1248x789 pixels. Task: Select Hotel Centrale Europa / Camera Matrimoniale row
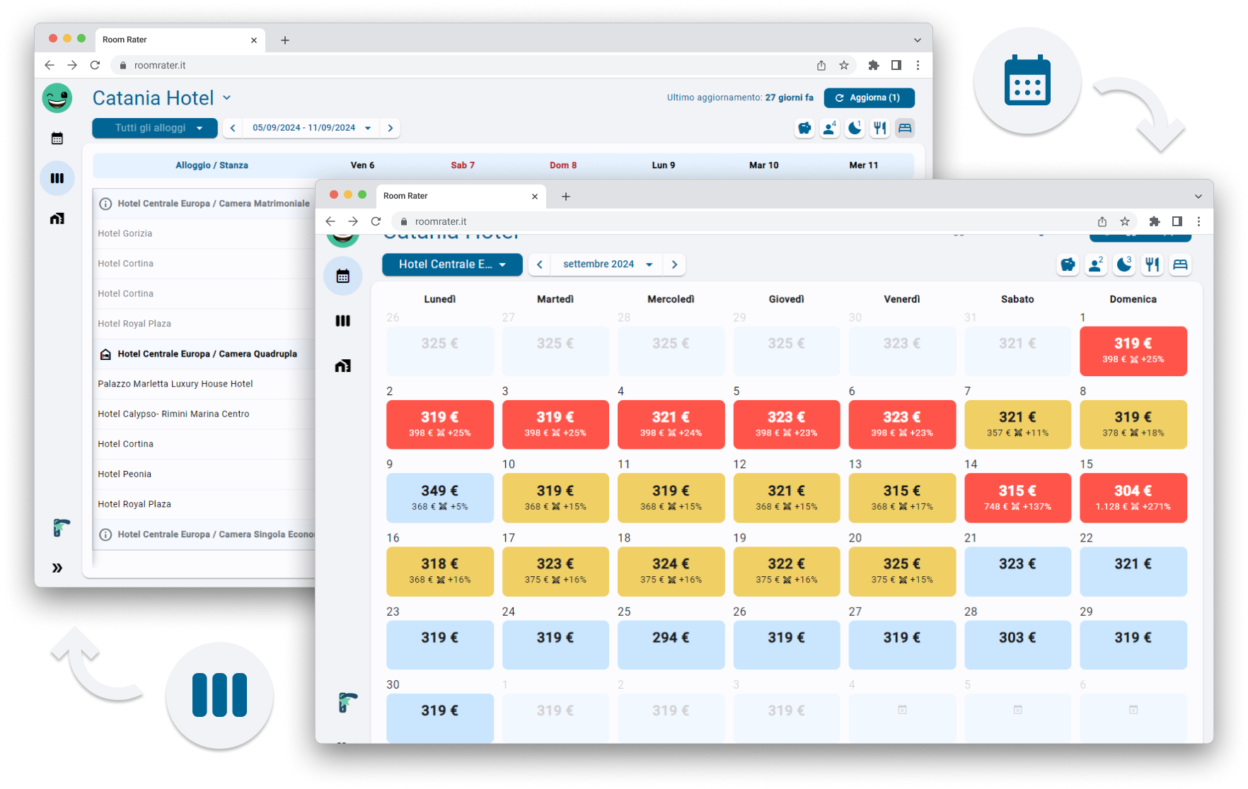[x=204, y=204]
